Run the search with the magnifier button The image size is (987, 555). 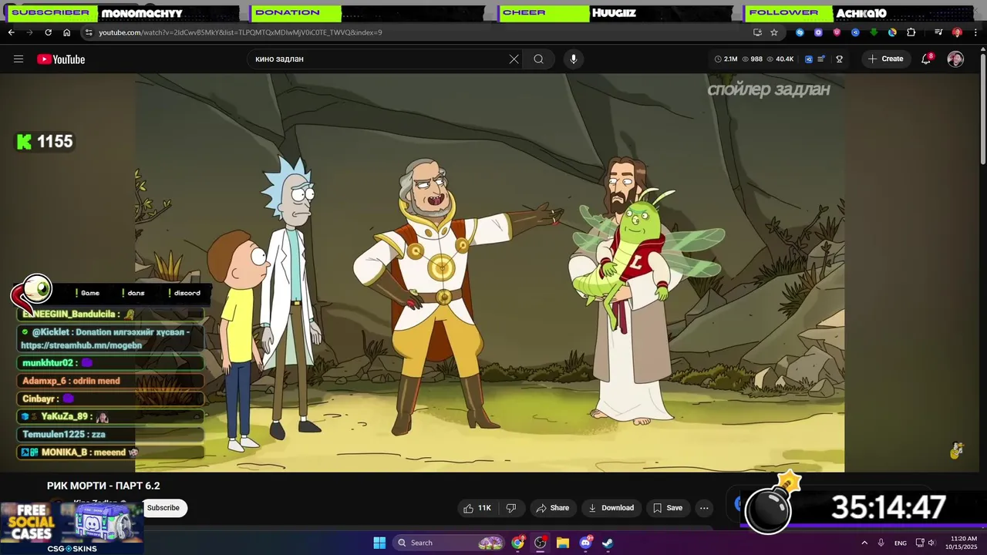coord(539,59)
